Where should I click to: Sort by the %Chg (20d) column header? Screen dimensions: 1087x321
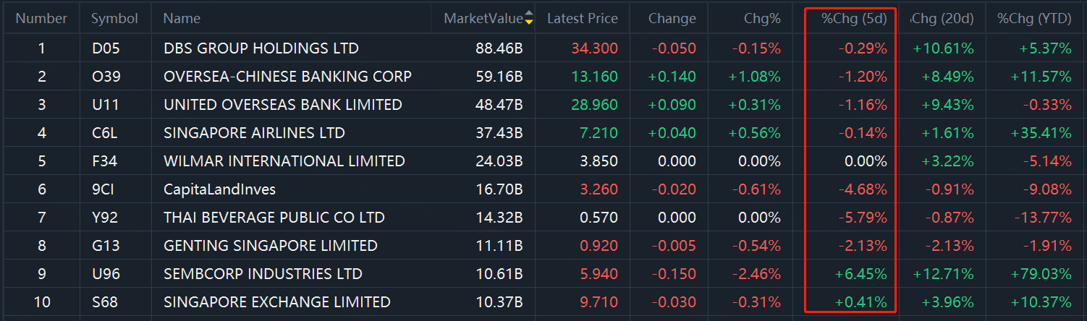pos(942,19)
